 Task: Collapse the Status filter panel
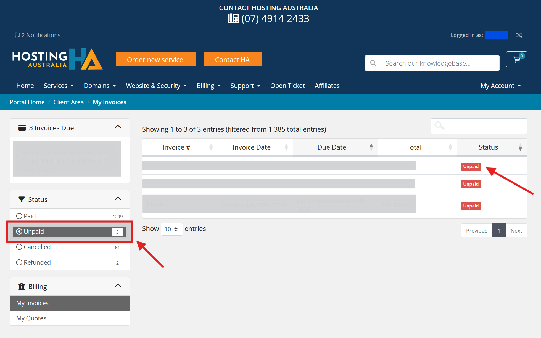click(x=118, y=199)
